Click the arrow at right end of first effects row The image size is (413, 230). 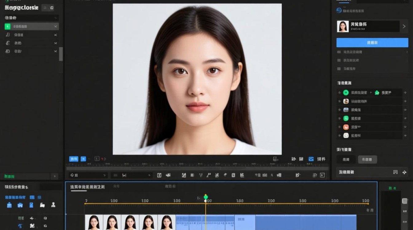click(405, 93)
